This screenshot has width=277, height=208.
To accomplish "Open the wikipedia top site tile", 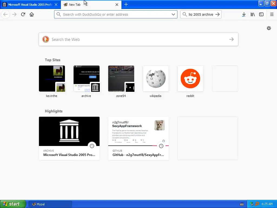I will click(x=156, y=79).
